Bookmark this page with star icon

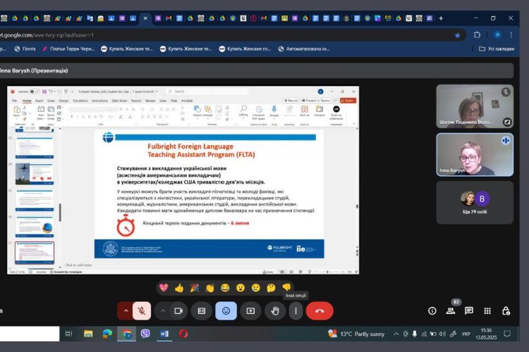(457, 34)
